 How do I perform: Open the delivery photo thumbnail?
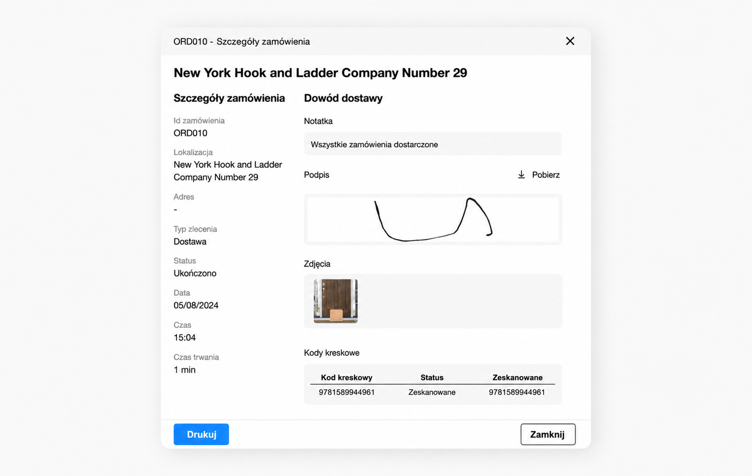click(x=335, y=301)
